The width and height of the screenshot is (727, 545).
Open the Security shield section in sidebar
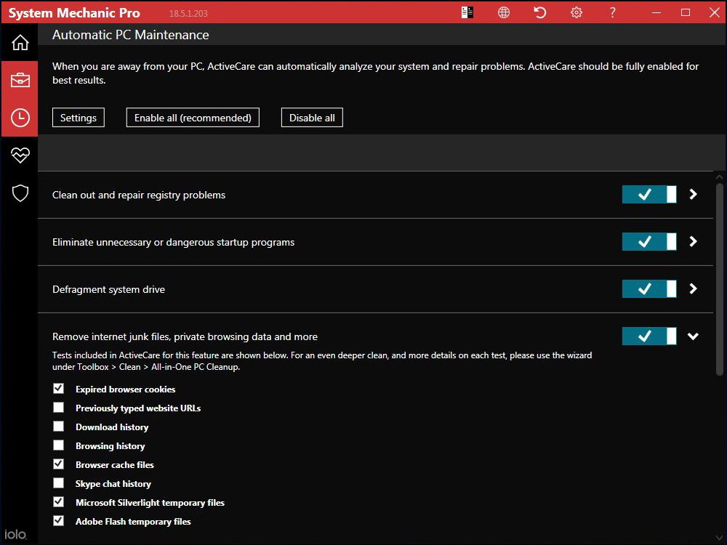tap(19, 193)
